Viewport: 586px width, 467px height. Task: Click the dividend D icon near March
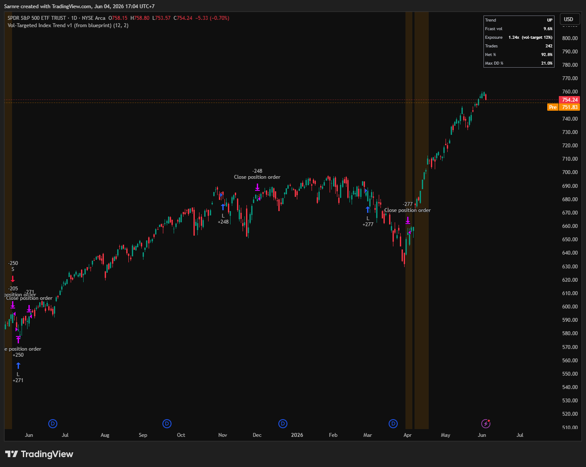(x=393, y=423)
